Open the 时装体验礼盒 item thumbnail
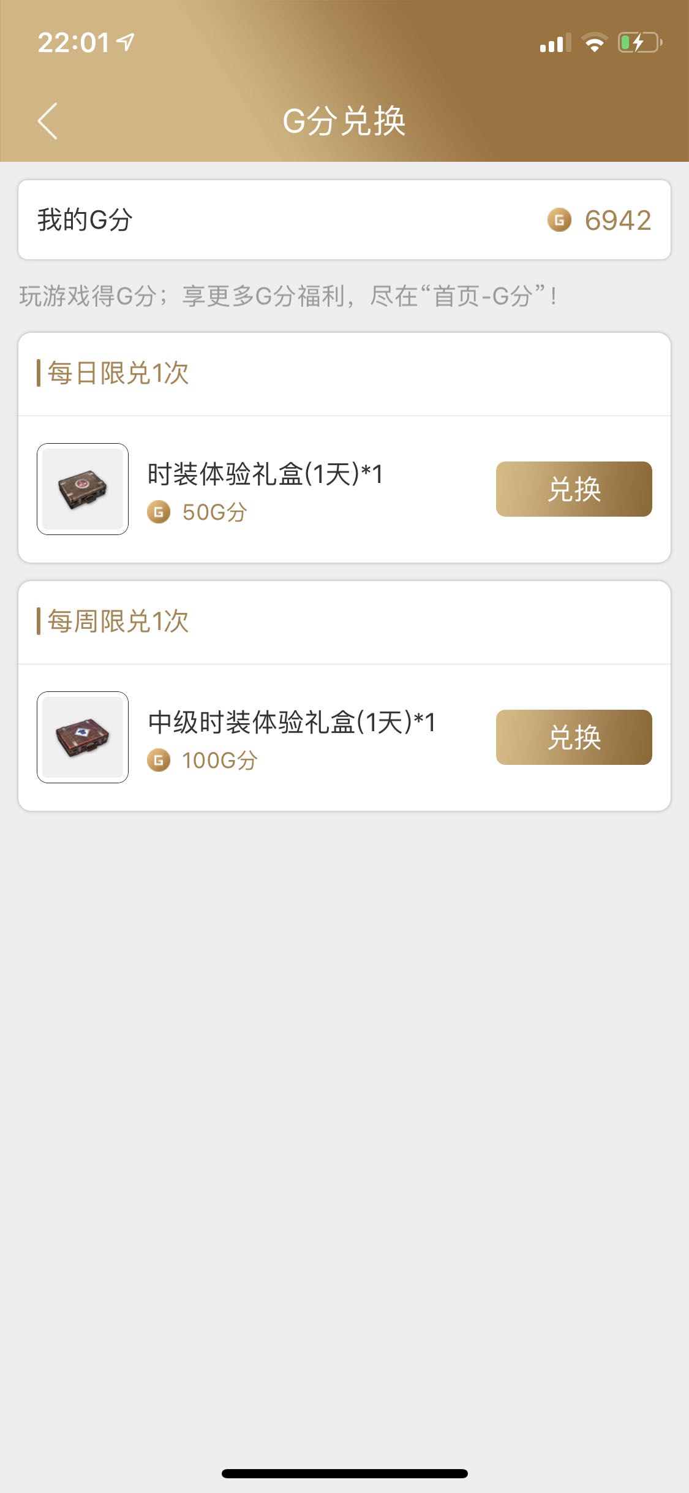Screen dimensions: 689x1493 click(x=83, y=489)
